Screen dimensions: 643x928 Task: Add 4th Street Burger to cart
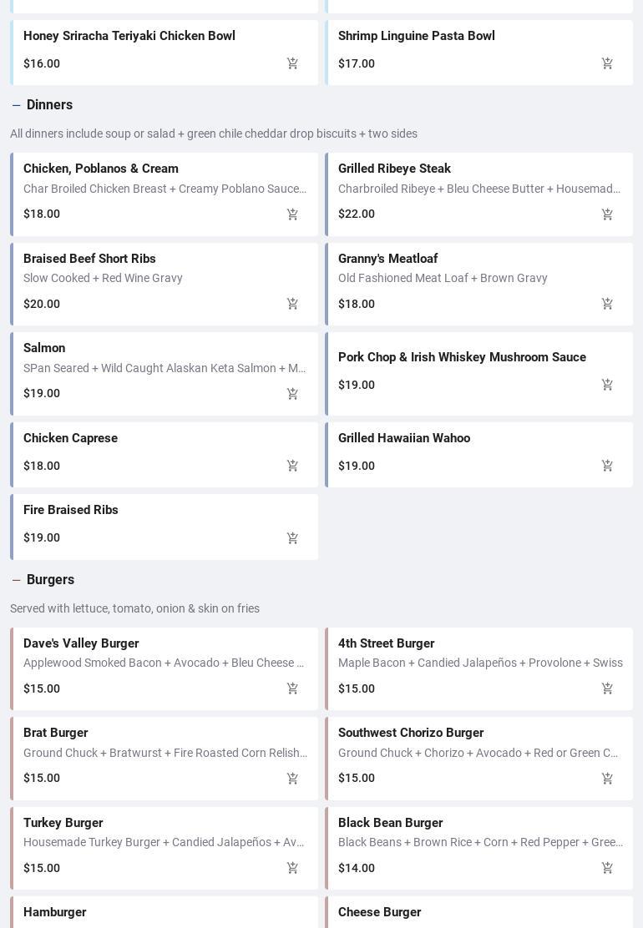click(607, 688)
